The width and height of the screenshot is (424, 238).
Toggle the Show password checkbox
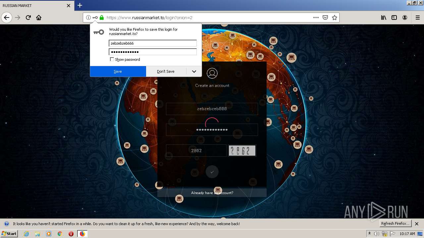click(x=112, y=59)
